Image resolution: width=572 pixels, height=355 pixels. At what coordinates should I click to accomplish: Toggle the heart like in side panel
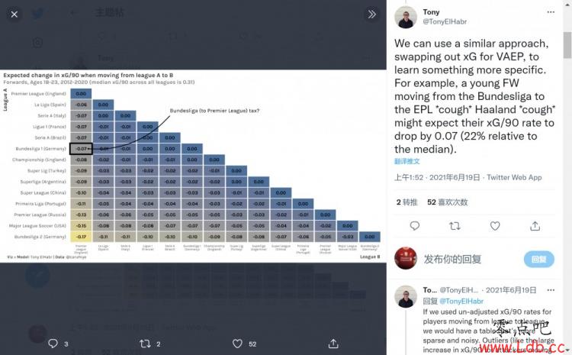pyautogui.click(x=495, y=226)
